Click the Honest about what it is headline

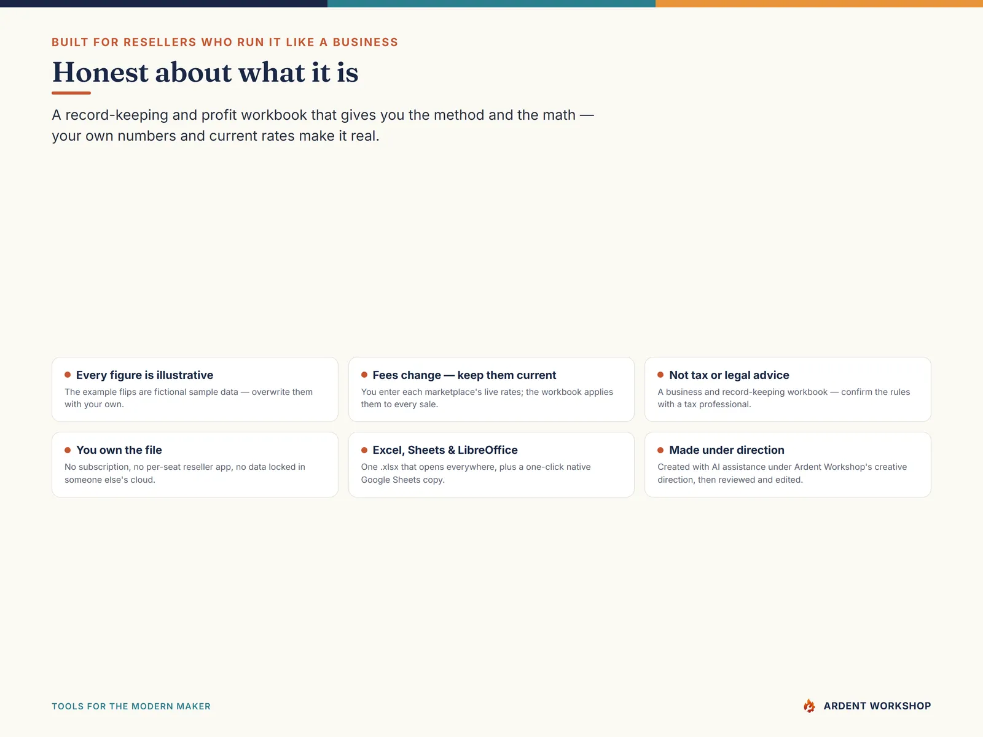pos(205,72)
